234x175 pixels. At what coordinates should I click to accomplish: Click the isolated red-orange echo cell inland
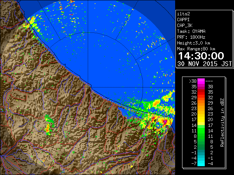click(x=48, y=129)
